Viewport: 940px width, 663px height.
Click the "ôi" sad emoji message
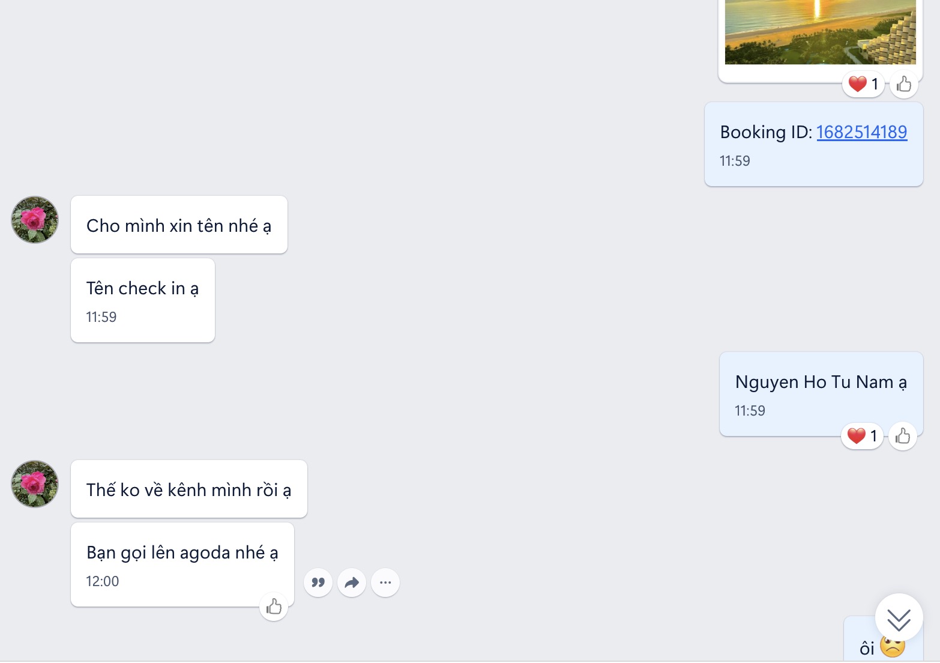click(867, 648)
